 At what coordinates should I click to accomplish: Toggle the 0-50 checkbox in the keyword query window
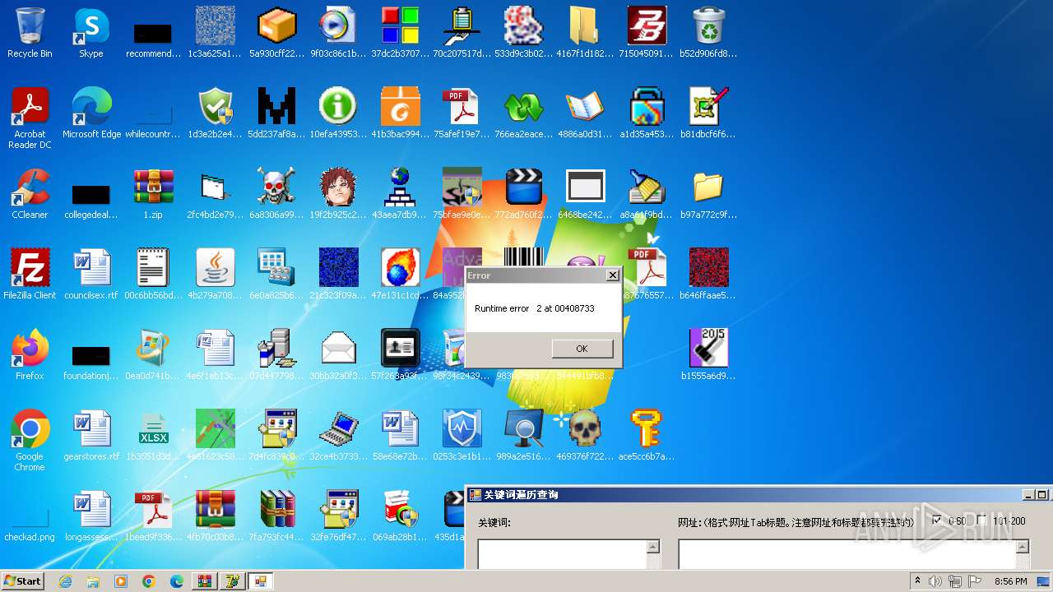point(936,520)
